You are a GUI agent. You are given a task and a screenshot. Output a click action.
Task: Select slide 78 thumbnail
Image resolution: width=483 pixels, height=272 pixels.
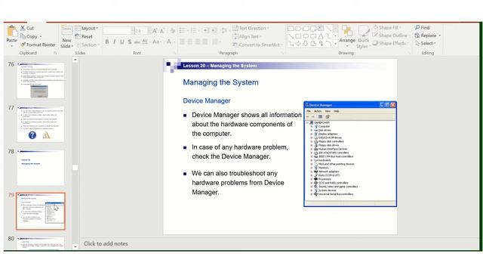40,168
